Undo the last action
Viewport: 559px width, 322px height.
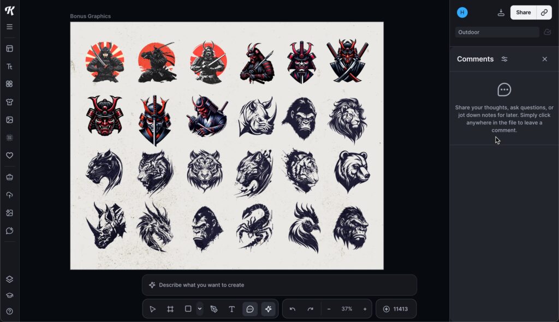pos(293,309)
